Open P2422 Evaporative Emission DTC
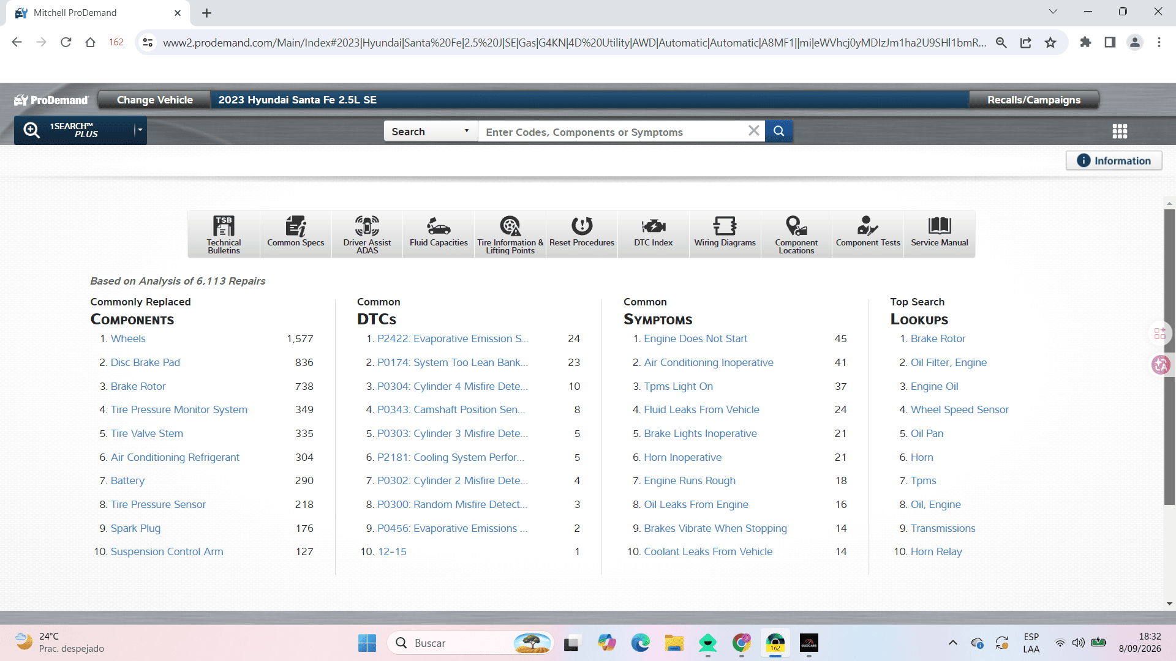 [453, 338]
